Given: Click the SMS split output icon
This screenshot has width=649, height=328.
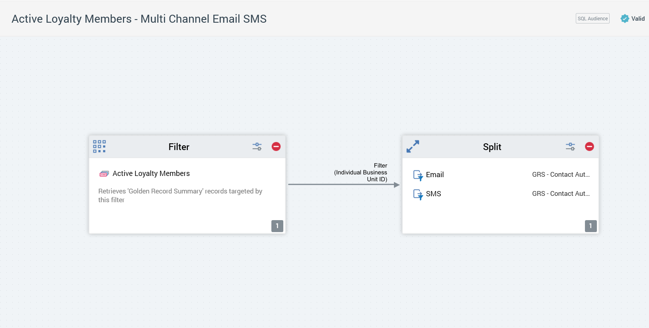Looking at the screenshot, I should point(418,194).
